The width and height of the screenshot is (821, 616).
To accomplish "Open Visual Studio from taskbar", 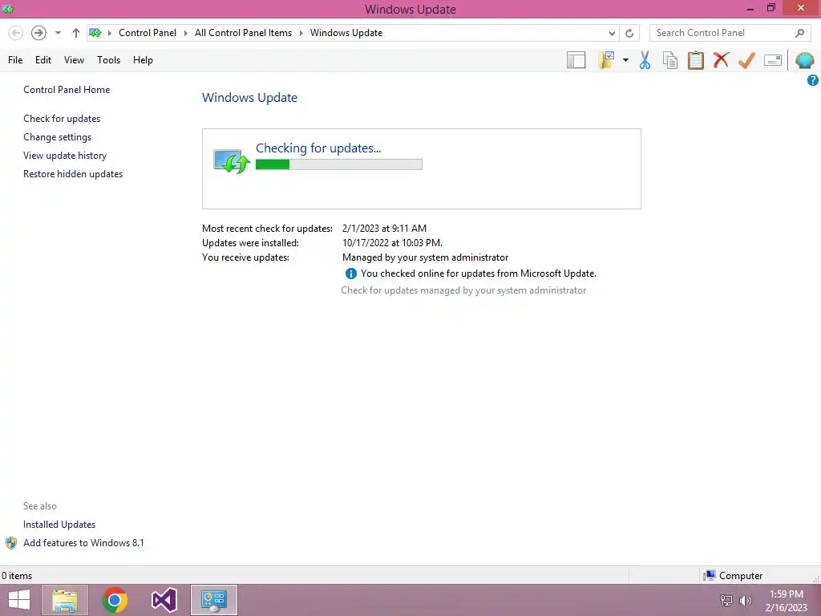I will point(164,600).
